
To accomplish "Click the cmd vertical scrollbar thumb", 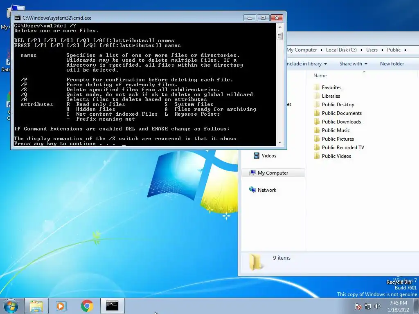I will point(280,36).
